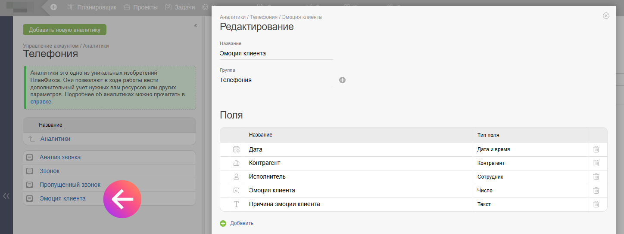This screenshot has height=234, width=624.
Task: Click Добавить link below fields table
Action: tap(241, 223)
